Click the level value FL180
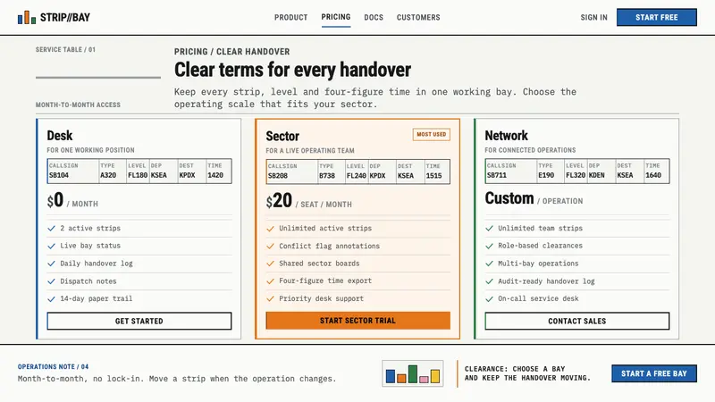The width and height of the screenshot is (715, 402). click(x=138, y=175)
